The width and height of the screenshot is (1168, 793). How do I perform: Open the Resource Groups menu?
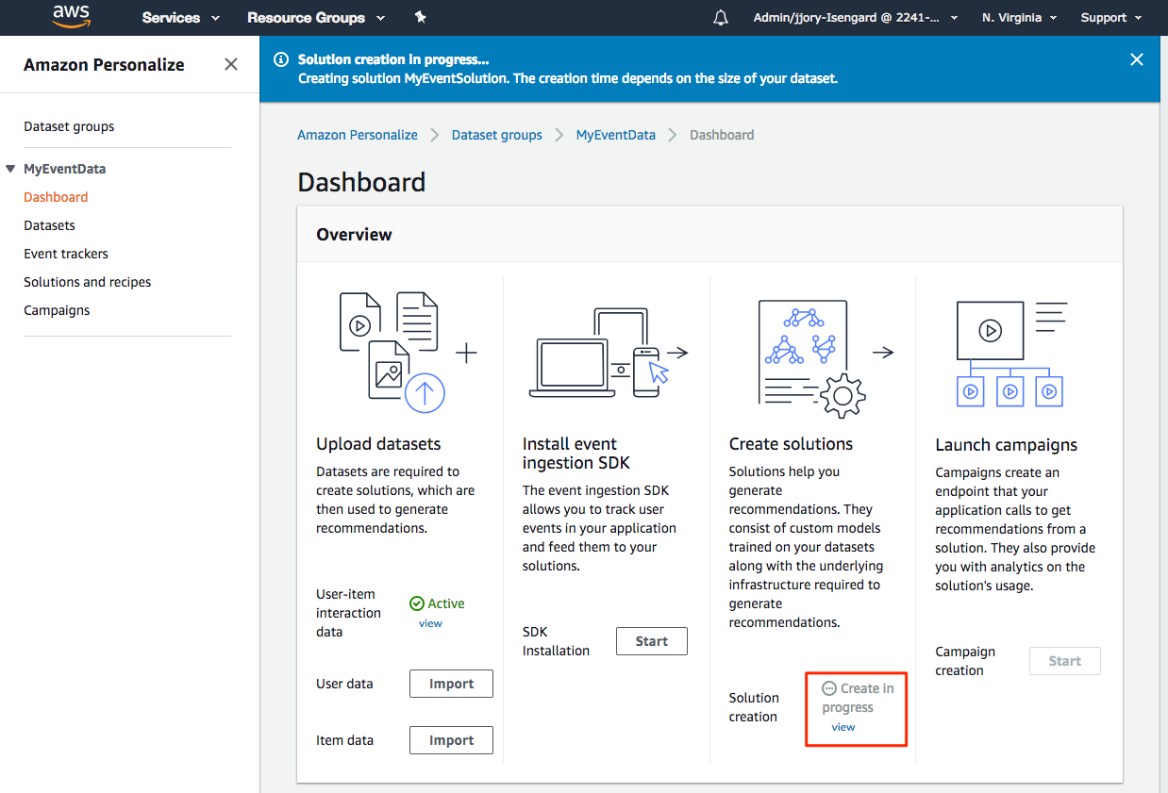coord(316,17)
